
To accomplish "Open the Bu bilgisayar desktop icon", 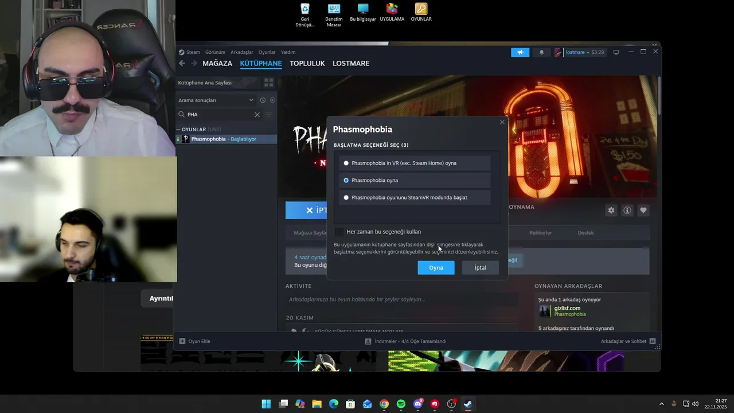I will point(363,13).
